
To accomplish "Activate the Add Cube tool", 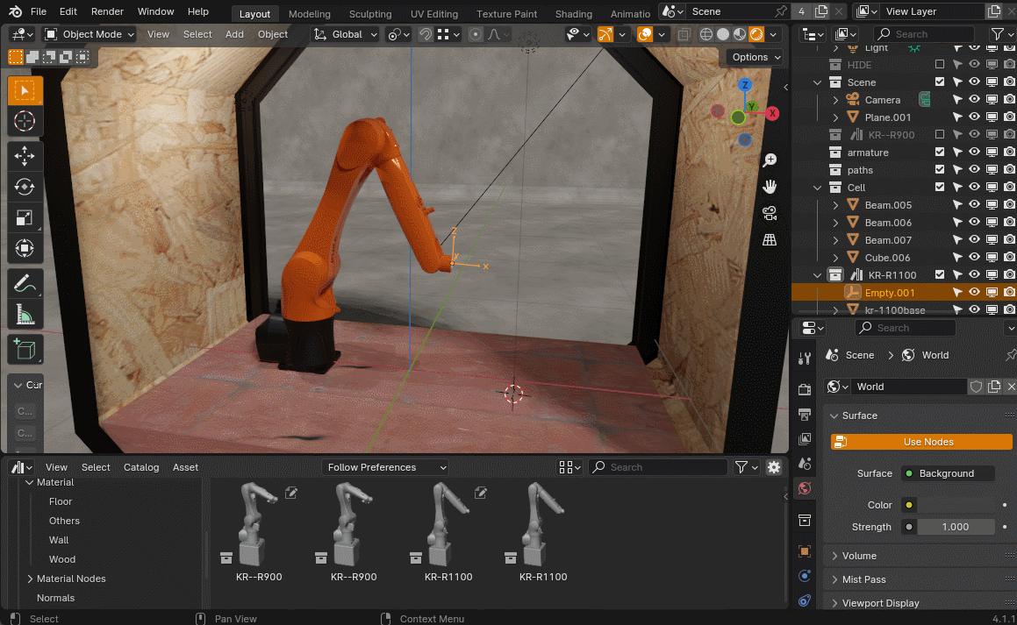I will click(x=25, y=349).
